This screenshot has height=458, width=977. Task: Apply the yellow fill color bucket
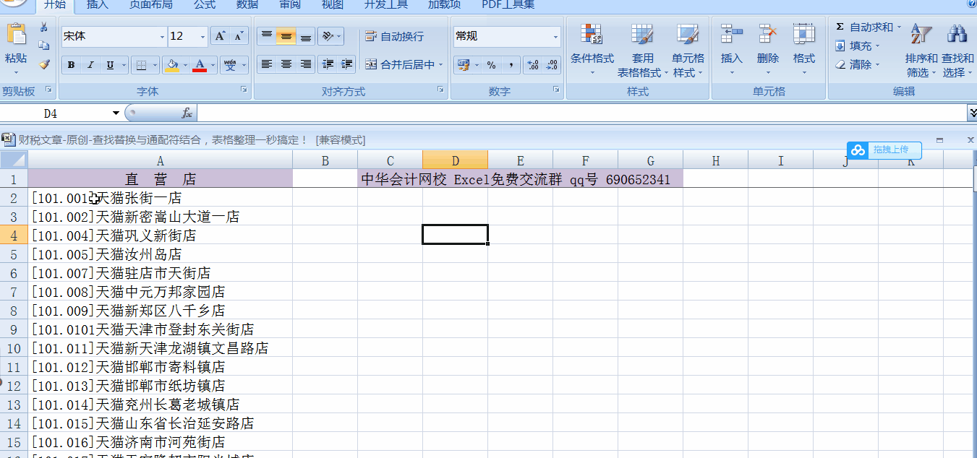[172, 65]
